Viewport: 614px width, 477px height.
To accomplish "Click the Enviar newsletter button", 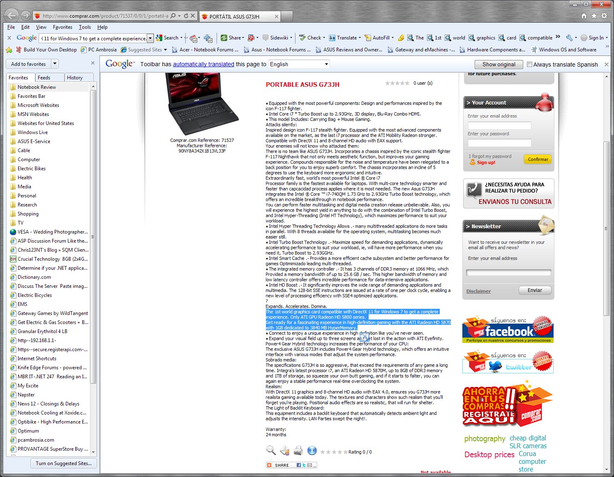I will click(x=535, y=290).
